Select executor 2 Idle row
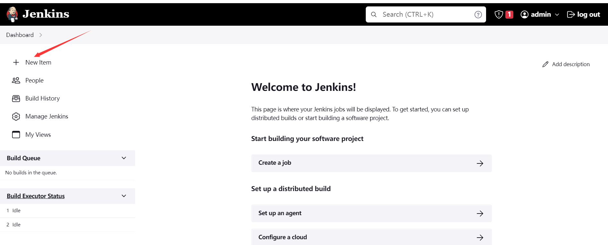Image resolution: width=608 pixels, height=245 pixels. click(67, 225)
